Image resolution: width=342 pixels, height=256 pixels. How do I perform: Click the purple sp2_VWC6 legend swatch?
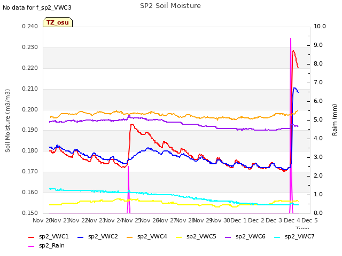coord(228,237)
